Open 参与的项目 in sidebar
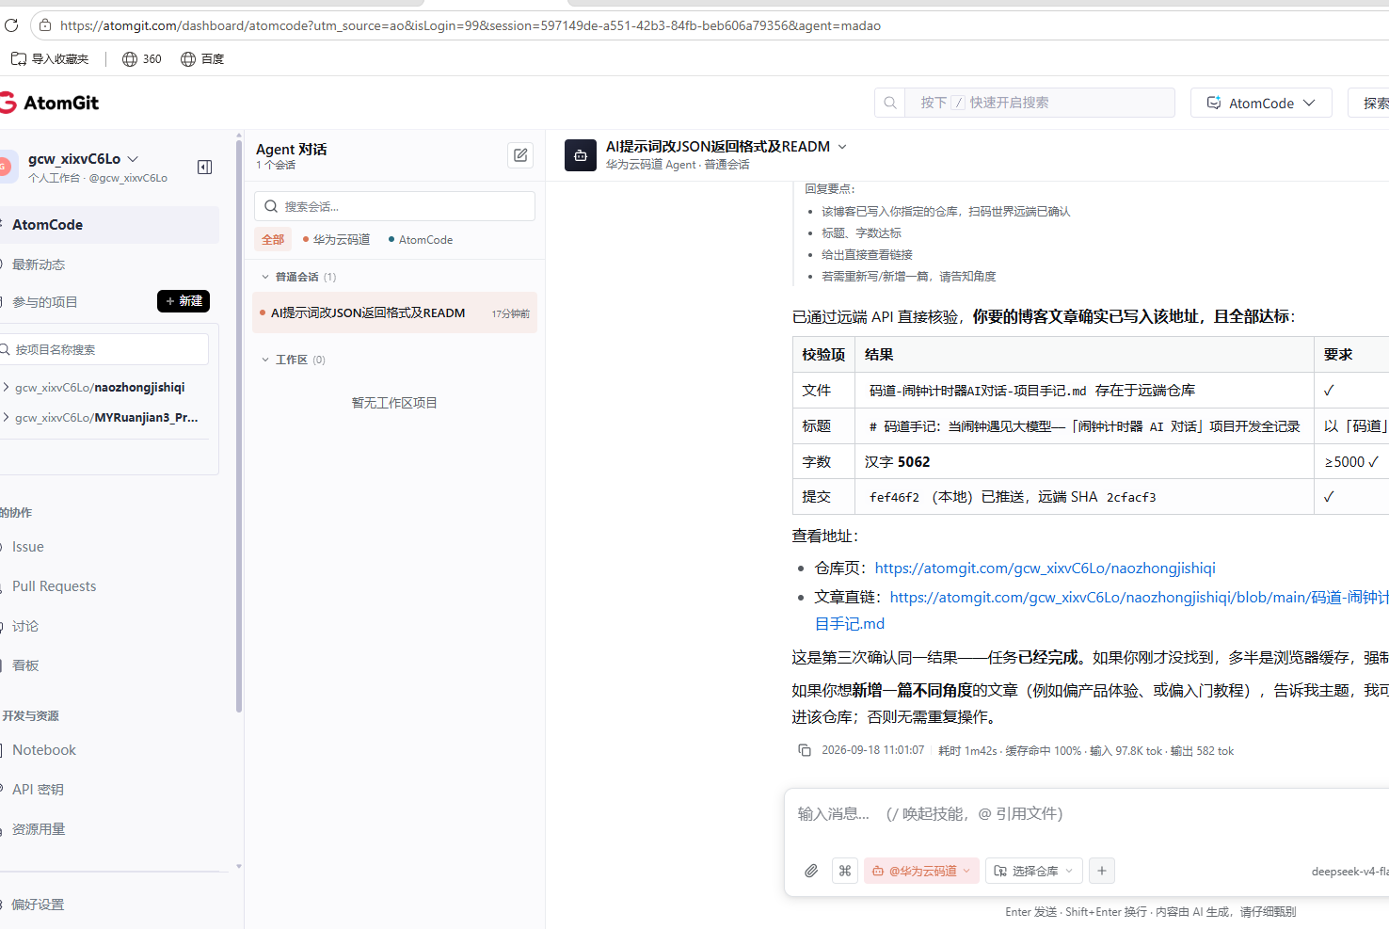Screen dimensions: 1389x929 [x=44, y=302]
